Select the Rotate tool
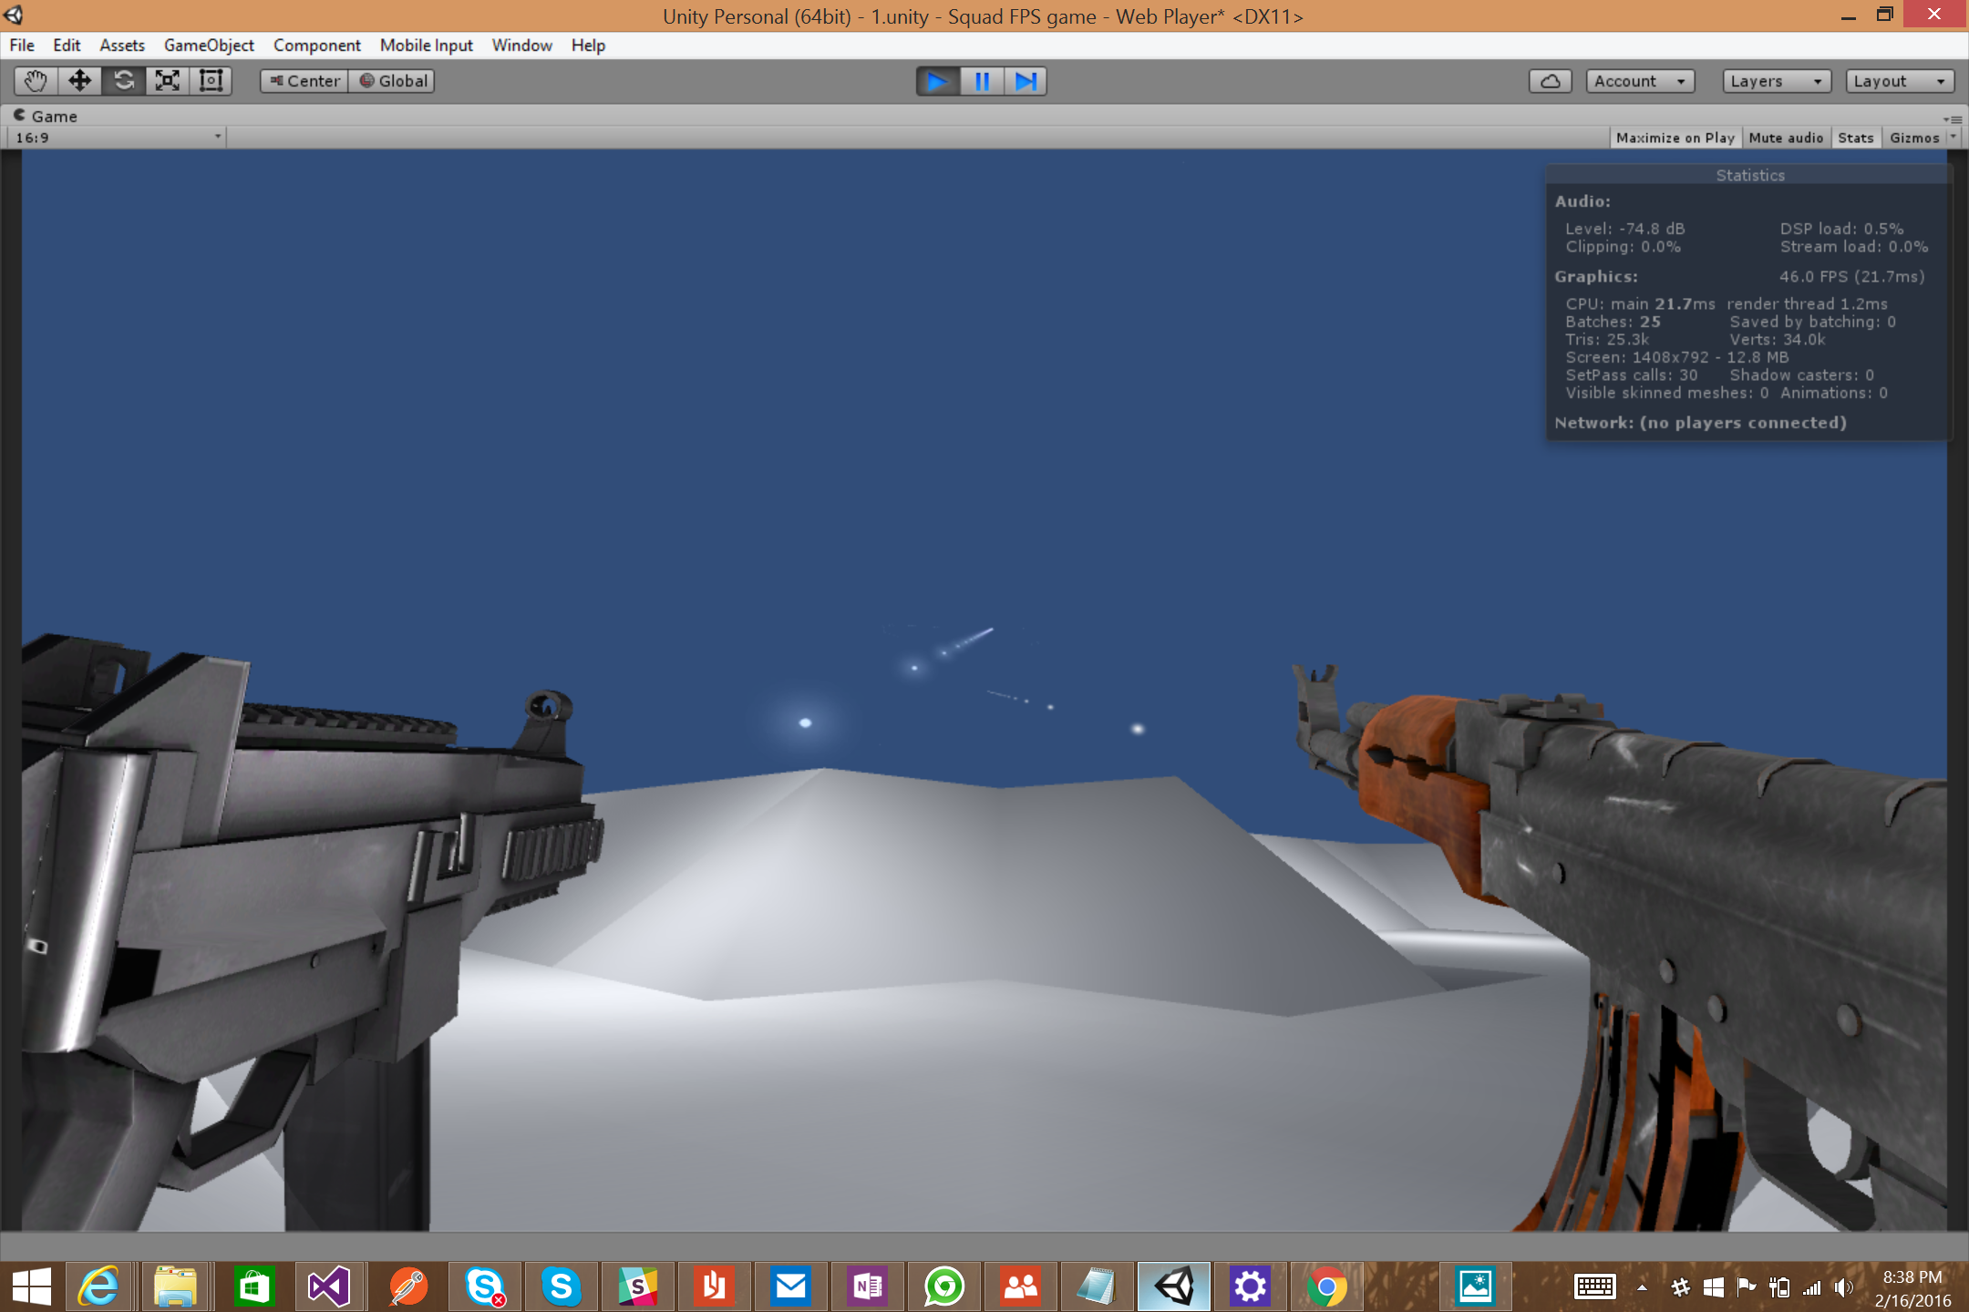Screen dimensions: 1969x1312 tap(123, 81)
